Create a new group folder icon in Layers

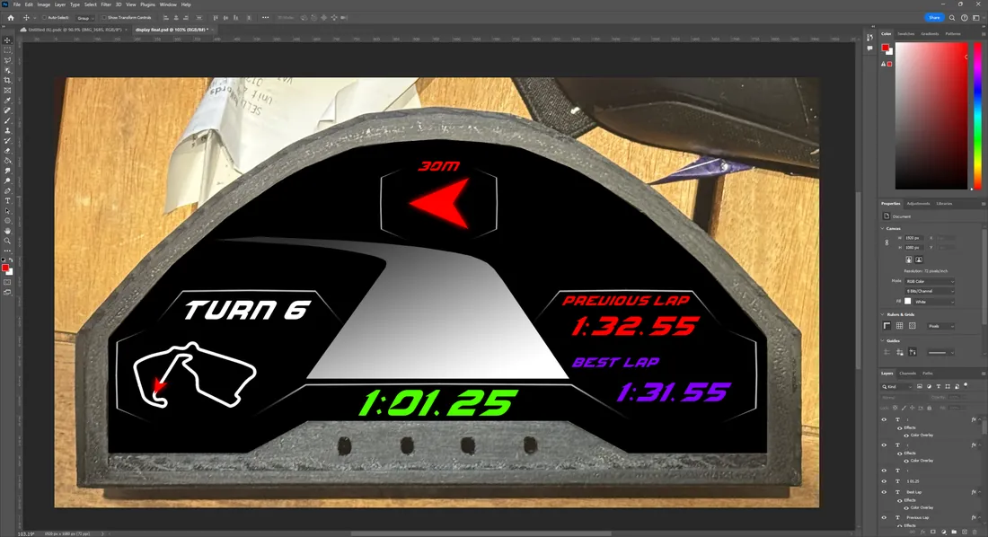tap(954, 532)
